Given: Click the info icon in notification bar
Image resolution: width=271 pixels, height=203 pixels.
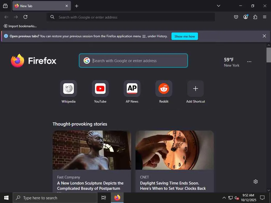Looking at the screenshot, I should (x=6, y=36).
